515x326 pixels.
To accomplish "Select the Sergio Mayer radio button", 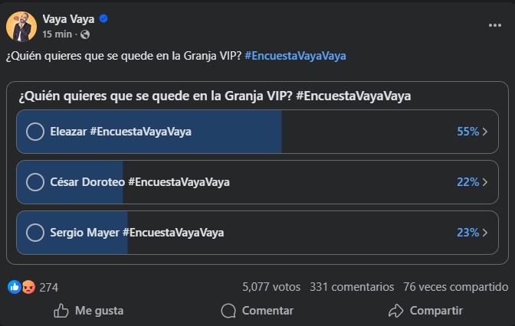I will click(35, 232).
